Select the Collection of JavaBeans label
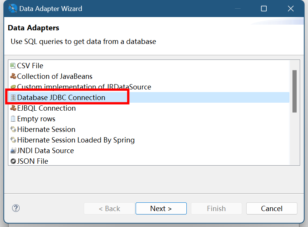 [x=55, y=76]
